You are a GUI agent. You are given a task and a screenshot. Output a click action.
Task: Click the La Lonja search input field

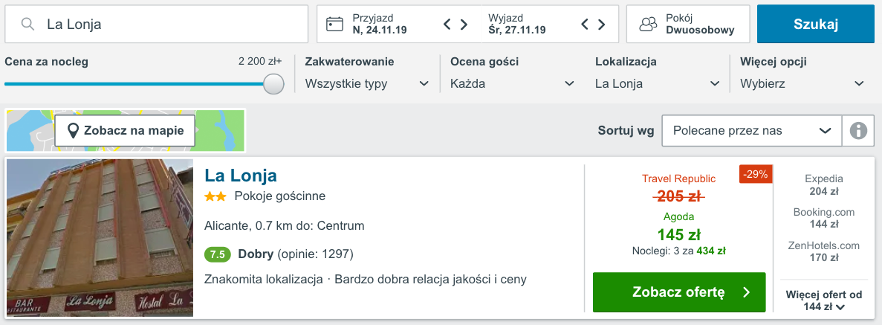156,25
